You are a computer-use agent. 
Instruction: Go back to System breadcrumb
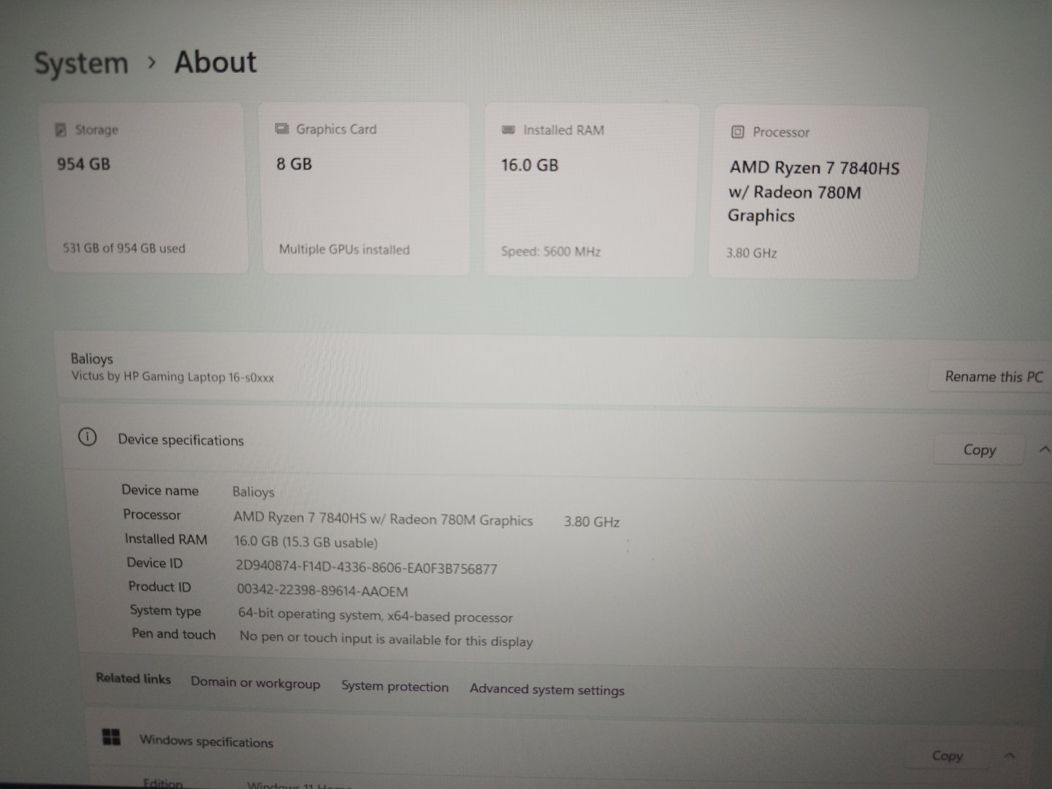click(81, 64)
